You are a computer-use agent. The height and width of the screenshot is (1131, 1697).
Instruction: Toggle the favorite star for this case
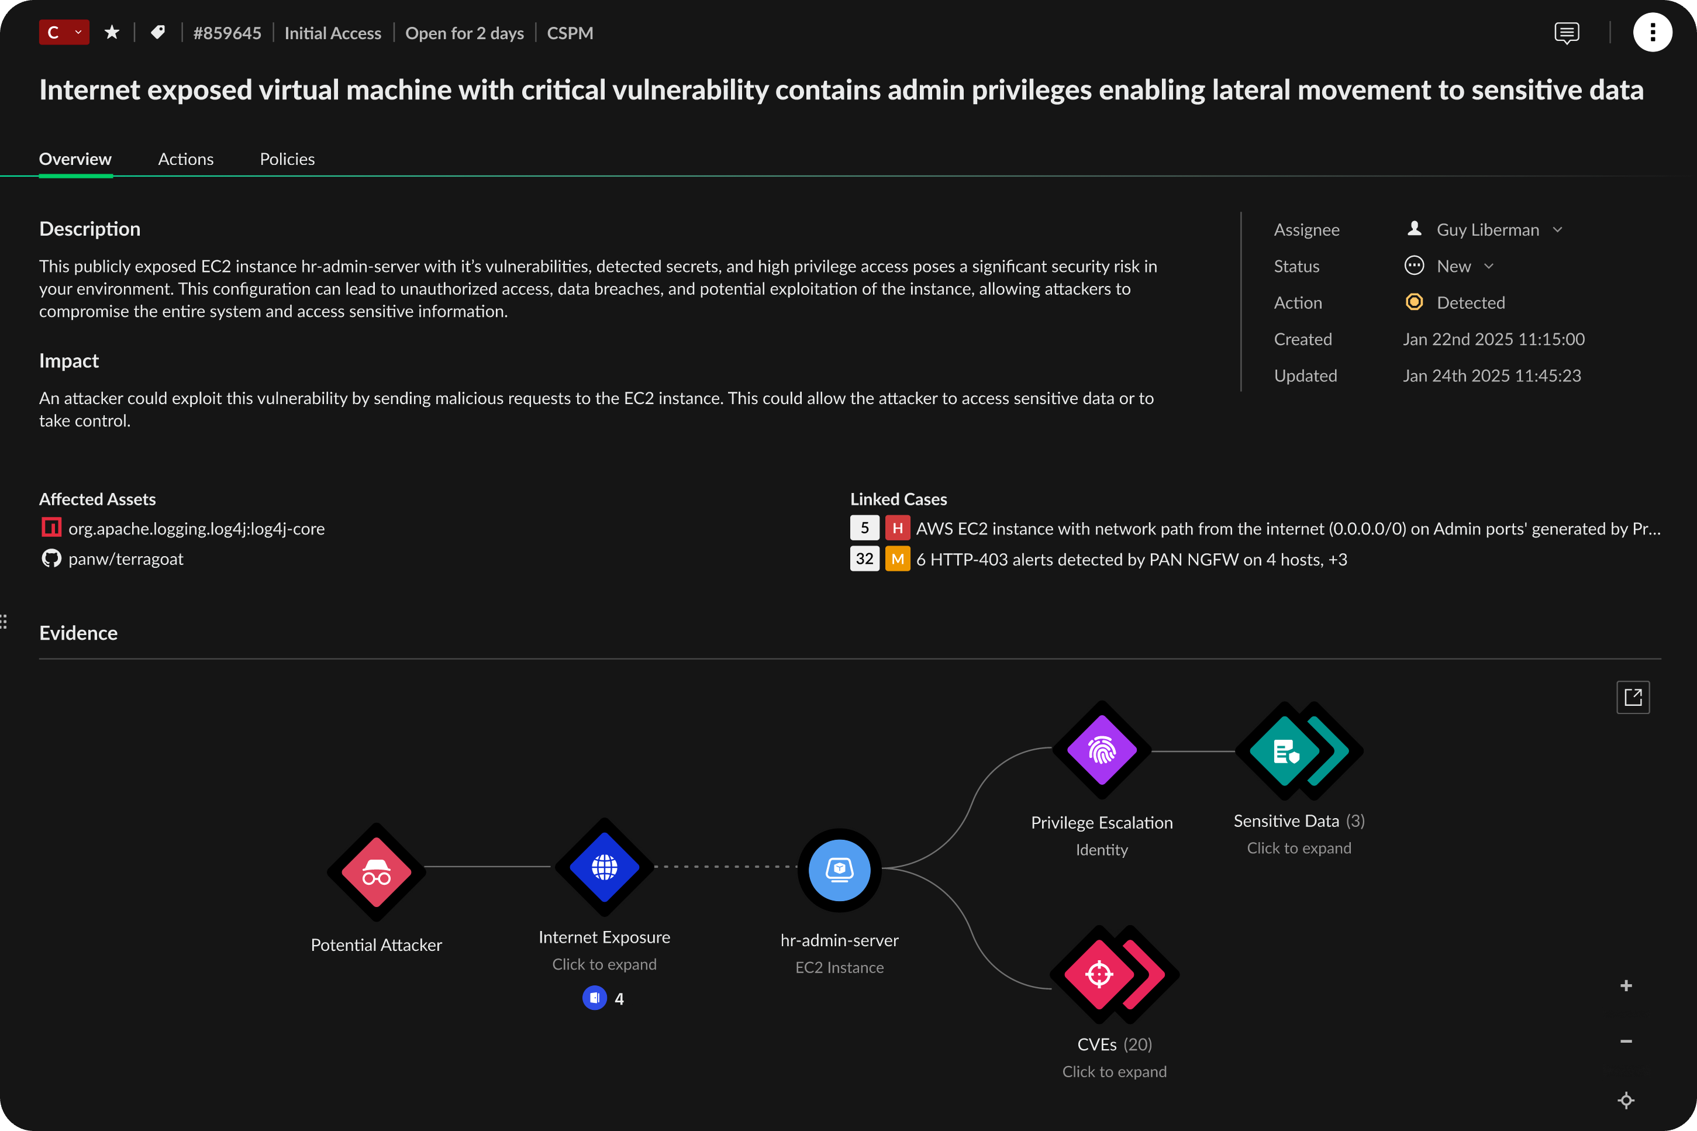tap(112, 32)
